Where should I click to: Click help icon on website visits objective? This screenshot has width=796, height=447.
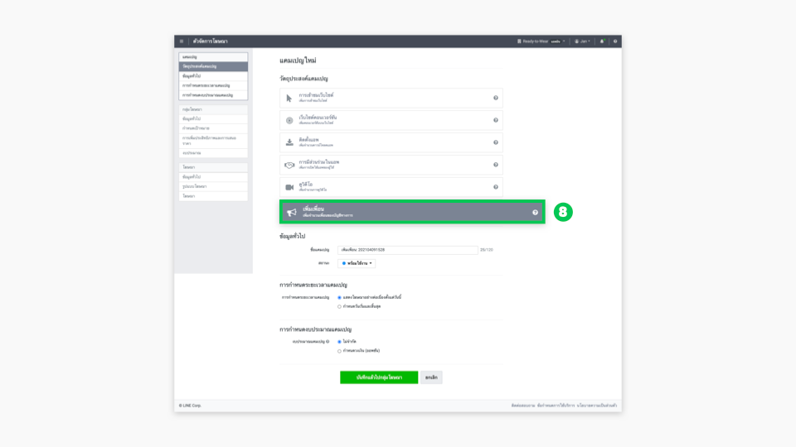tap(496, 98)
